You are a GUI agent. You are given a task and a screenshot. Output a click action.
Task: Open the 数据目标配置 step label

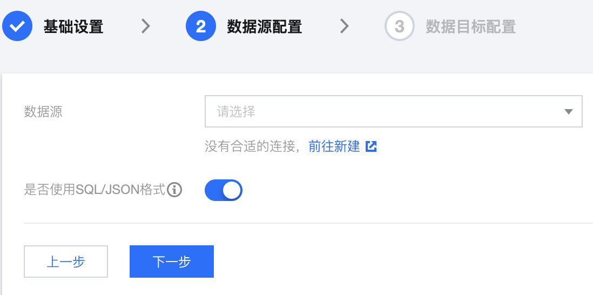[x=470, y=26]
